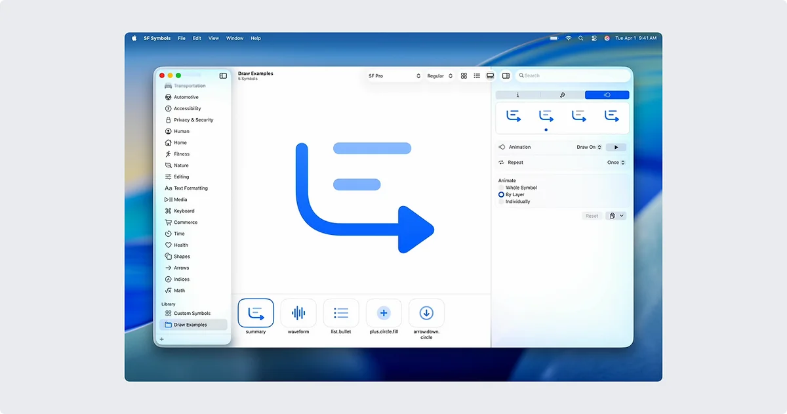The height and width of the screenshot is (414, 787).
Task: Open the Repeat Once dropdown
Action: (x=616, y=162)
